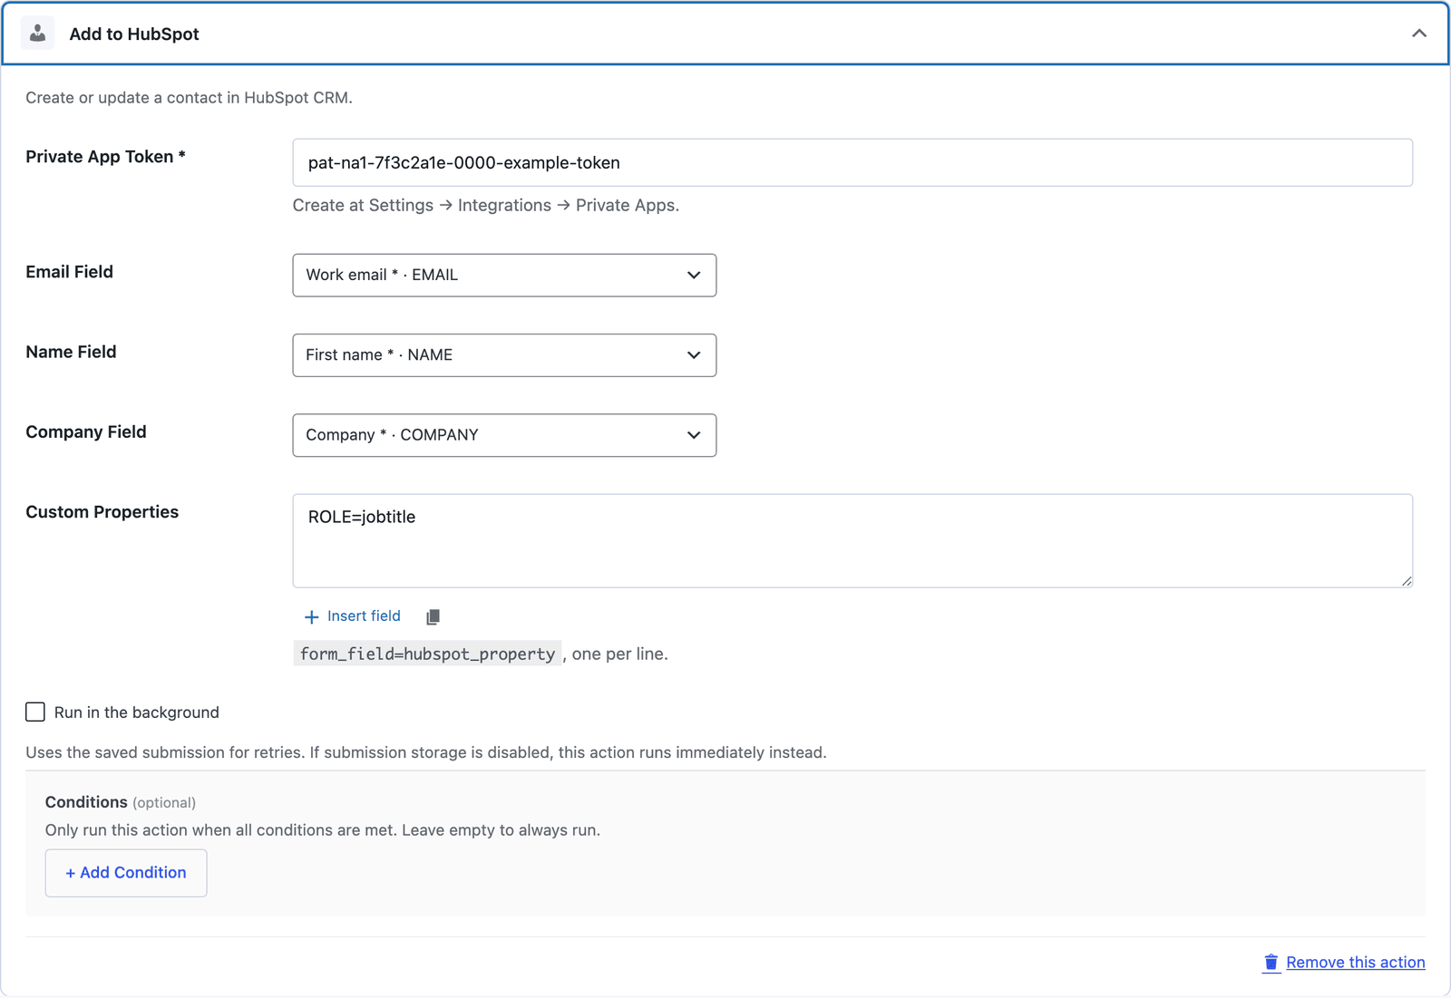Click the Private App Token label
The width and height of the screenshot is (1451, 998).
tap(105, 157)
